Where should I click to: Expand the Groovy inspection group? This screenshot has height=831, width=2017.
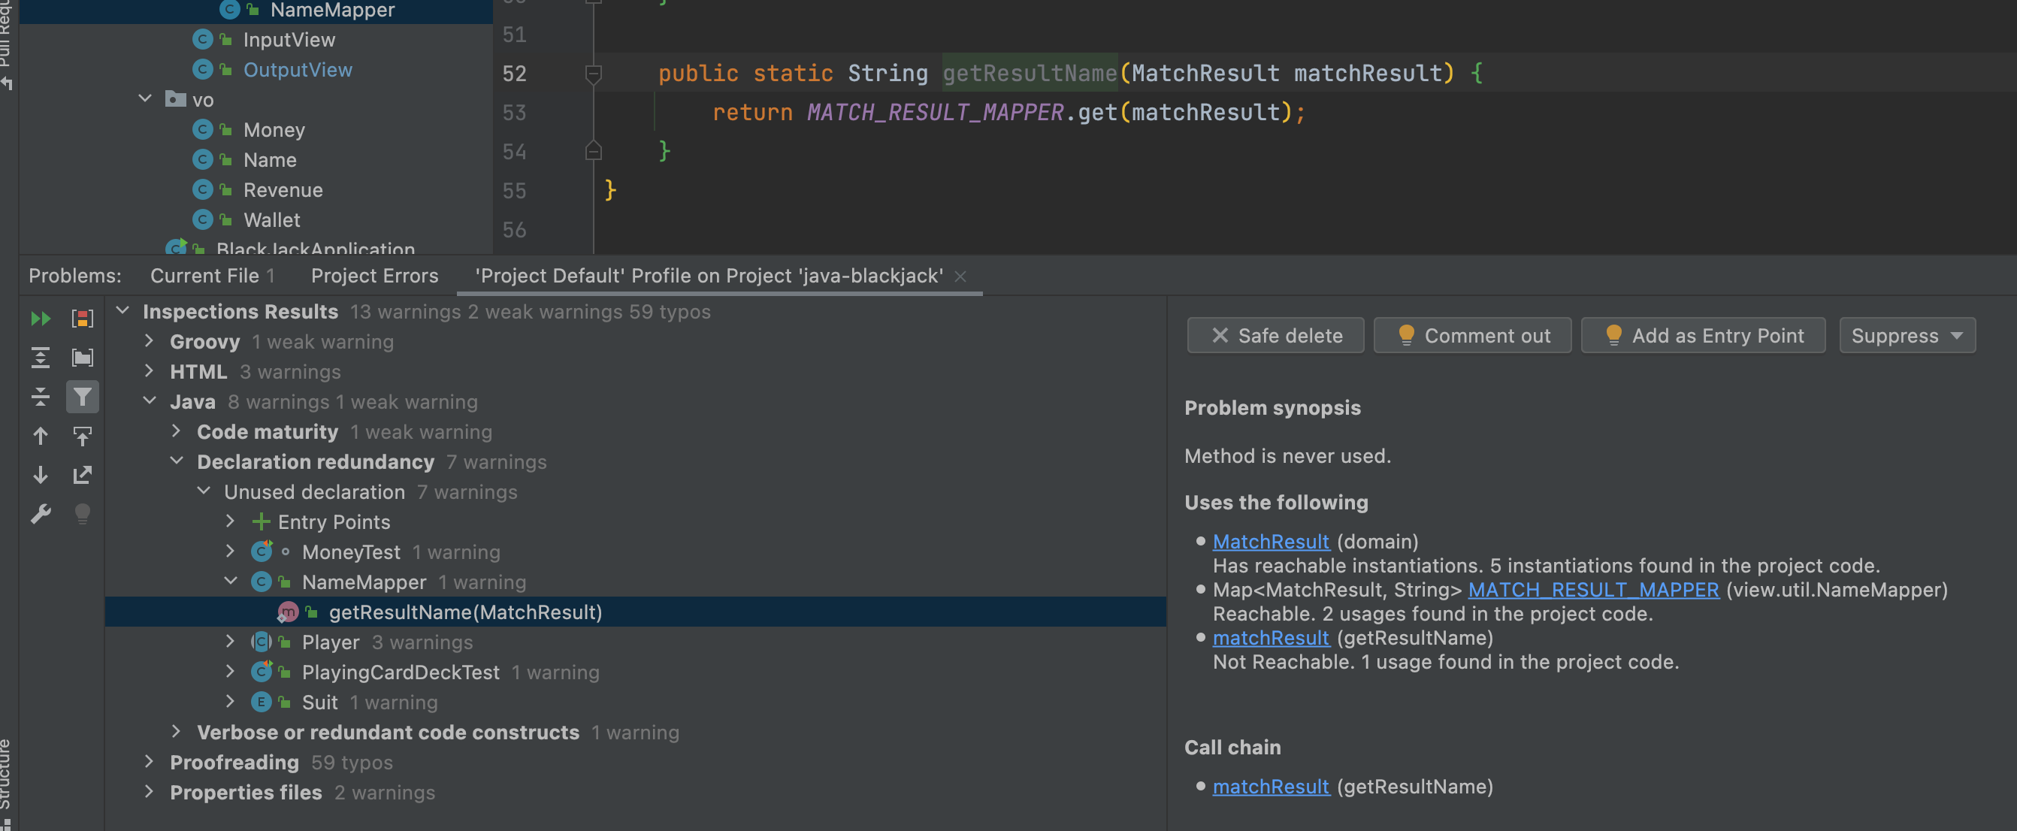tap(150, 341)
